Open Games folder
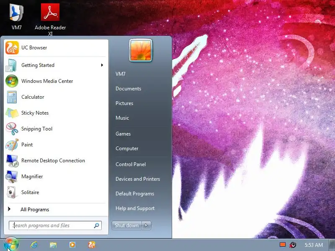Viewport: 335px width, 251px height. (123, 134)
